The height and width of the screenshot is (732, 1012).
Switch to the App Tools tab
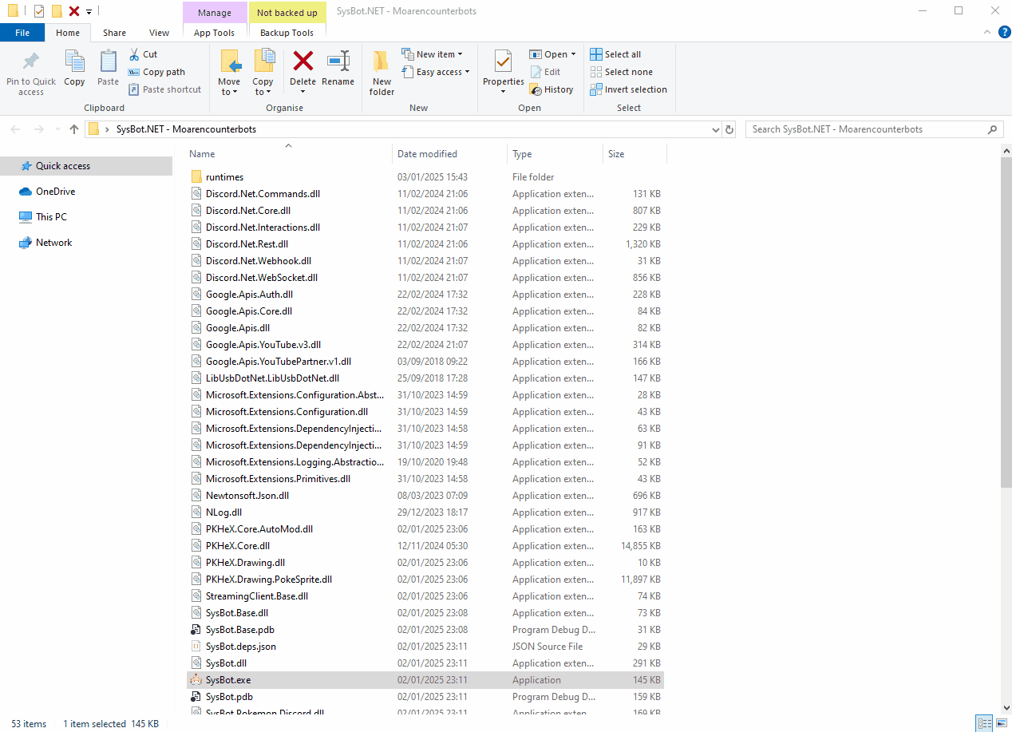tap(214, 33)
